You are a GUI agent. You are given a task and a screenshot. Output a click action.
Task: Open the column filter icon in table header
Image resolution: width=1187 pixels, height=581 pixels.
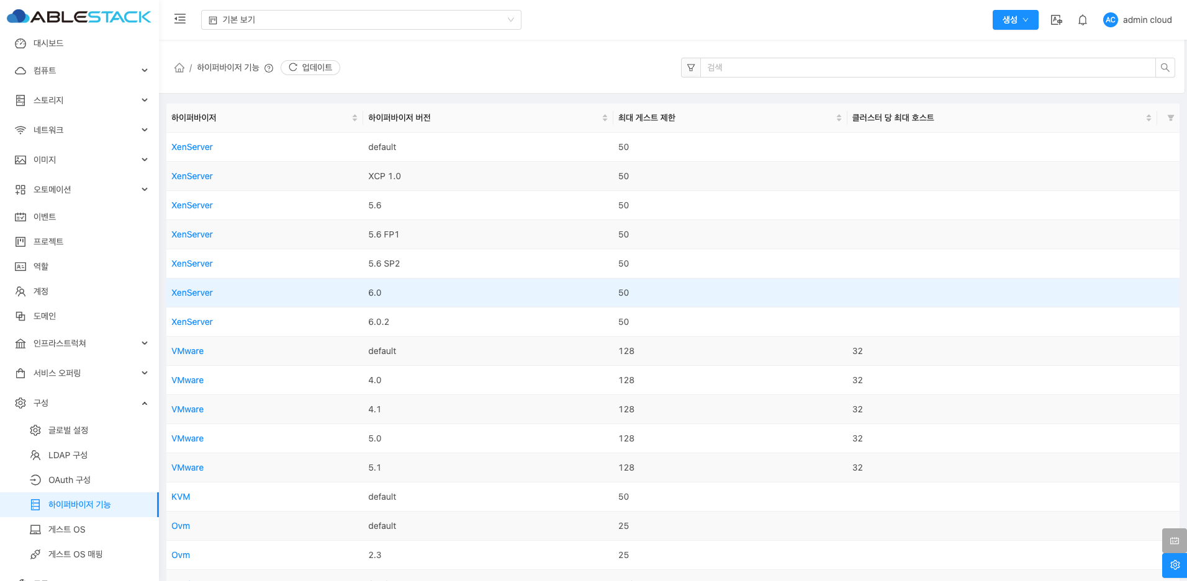click(1170, 118)
